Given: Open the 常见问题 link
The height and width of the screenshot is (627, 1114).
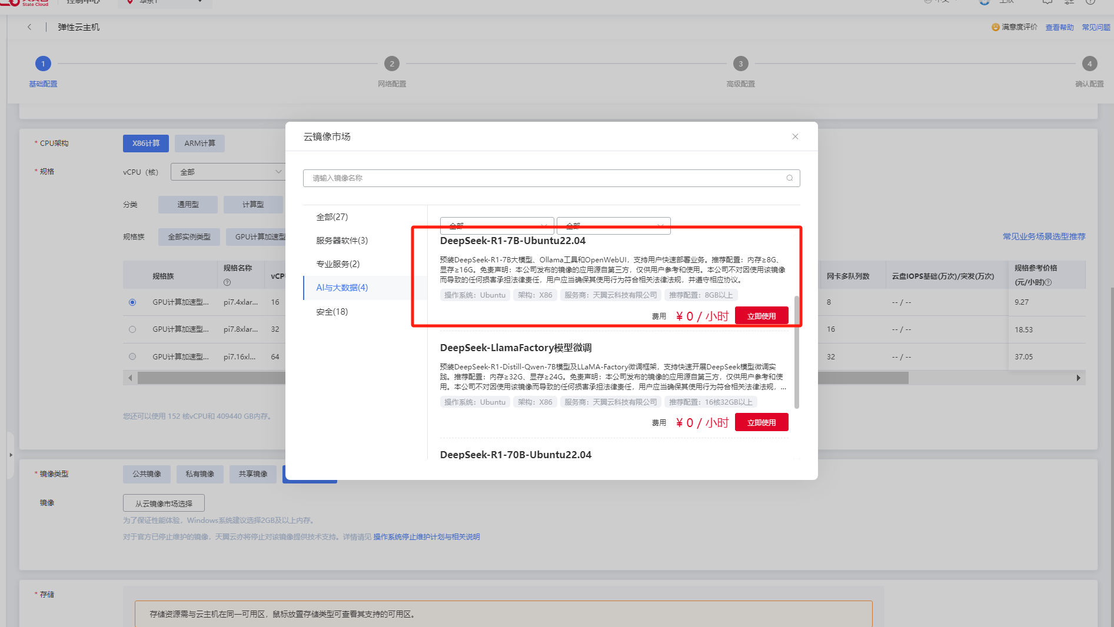Looking at the screenshot, I should point(1096,27).
